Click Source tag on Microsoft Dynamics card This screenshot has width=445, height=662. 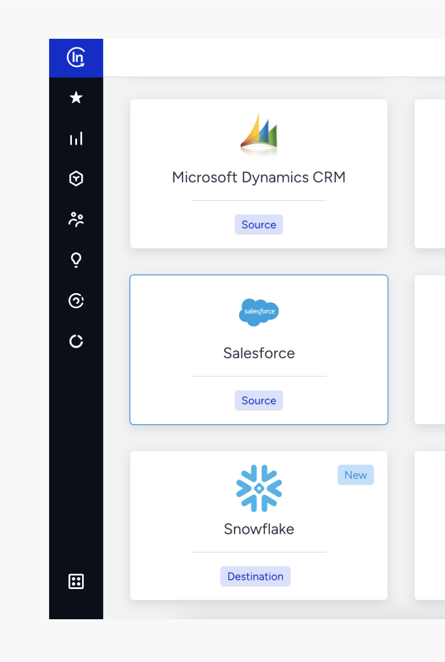click(x=258, y=225)
